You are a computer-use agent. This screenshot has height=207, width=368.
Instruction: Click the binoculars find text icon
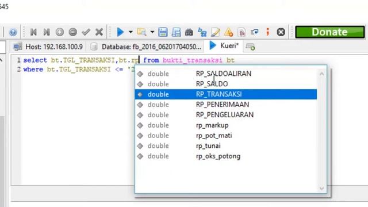(189, 32)
